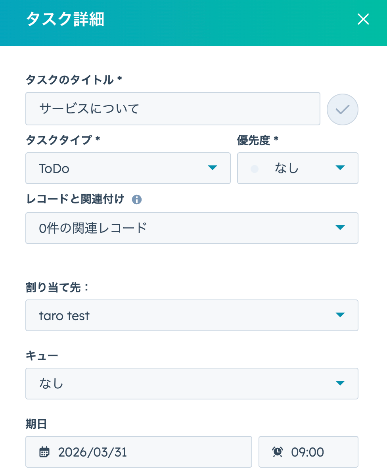Click the info icon beside レコードと関連付け

(137, 200)
